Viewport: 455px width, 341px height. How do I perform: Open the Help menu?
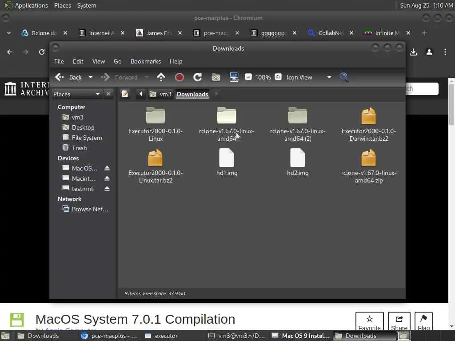[176, 61]
